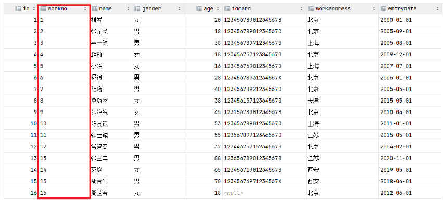Click the age cell showing 88
Screen dimensions: 443x201
pos(203,159)
